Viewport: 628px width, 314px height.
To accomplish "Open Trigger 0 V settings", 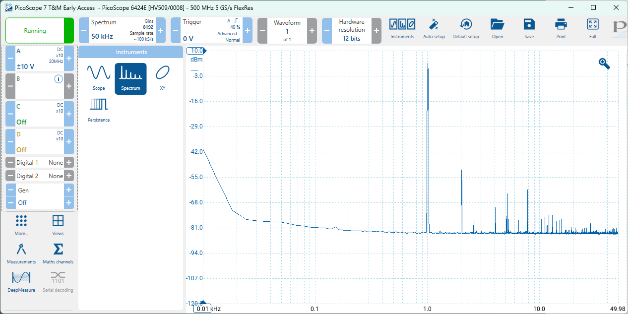I will pos(212,30).
